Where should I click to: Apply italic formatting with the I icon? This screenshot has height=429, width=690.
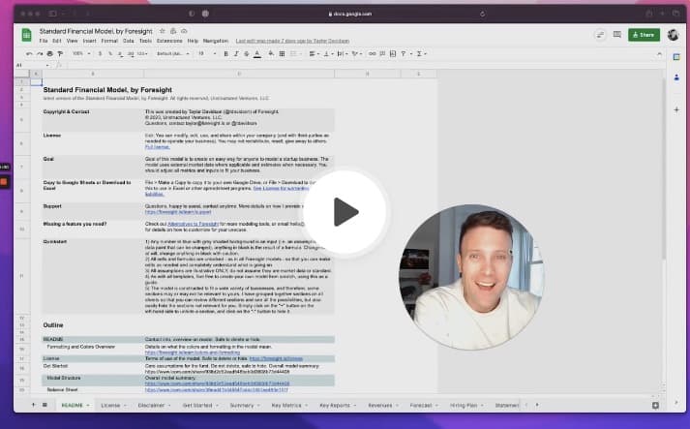point(237,53)
